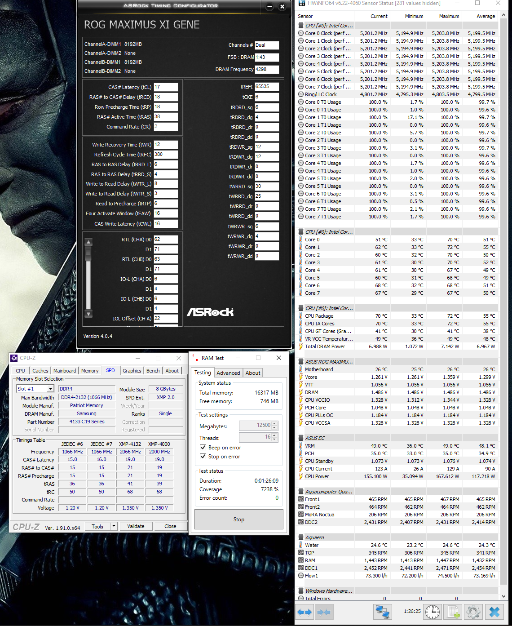
Task: Toggle Beep on error checkbox
Action: 203,448
